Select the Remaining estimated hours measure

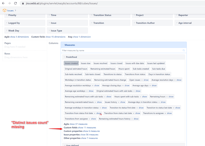pyautogui.click(x=103, y=69)
